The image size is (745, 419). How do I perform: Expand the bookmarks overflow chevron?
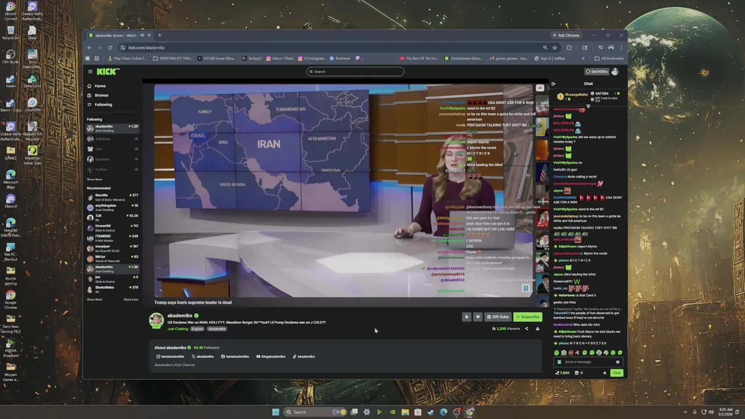tap(583, 58)
